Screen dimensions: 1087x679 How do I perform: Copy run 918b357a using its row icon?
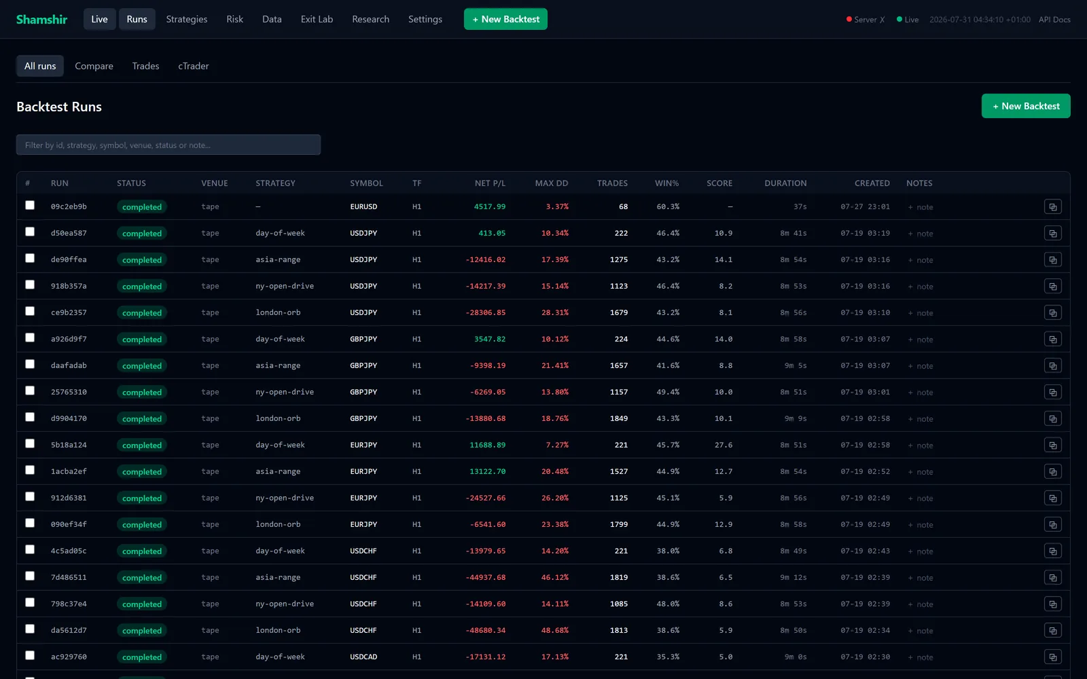[1052, 286]
